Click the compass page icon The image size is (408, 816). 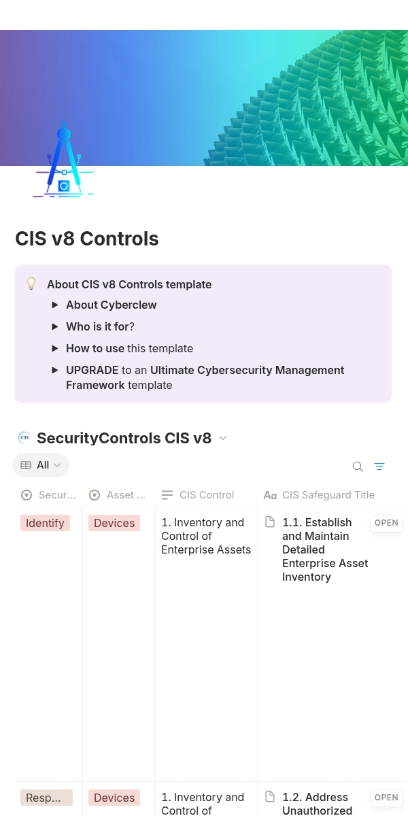tap(63, 162)
